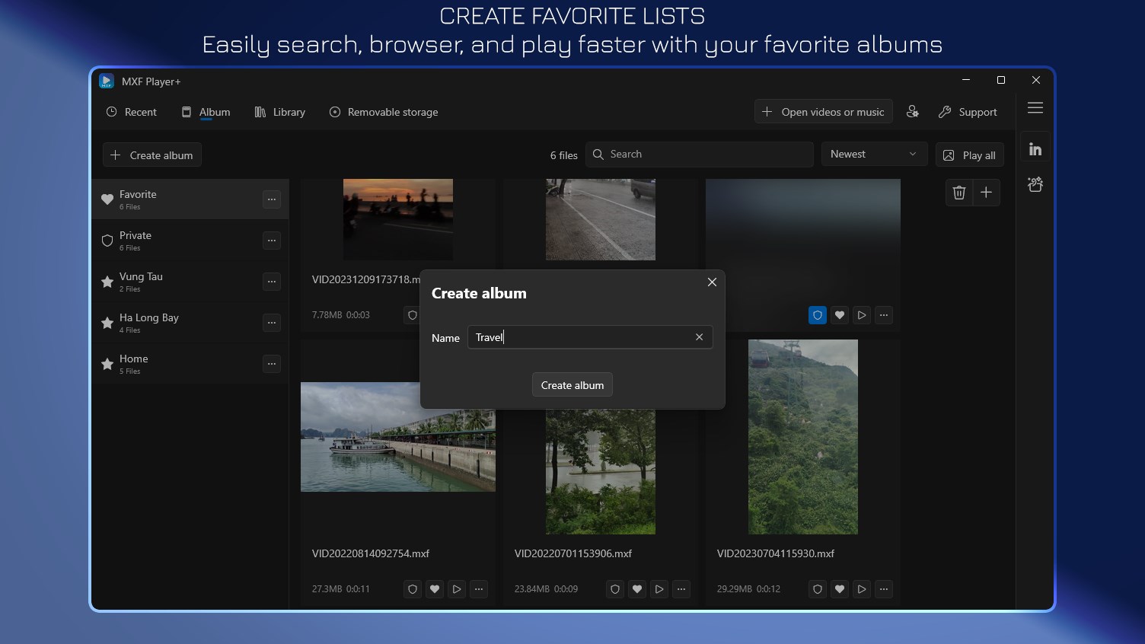Open the what's new icon below LinkedIn

pyautogui.click(x=1035, y=183)
